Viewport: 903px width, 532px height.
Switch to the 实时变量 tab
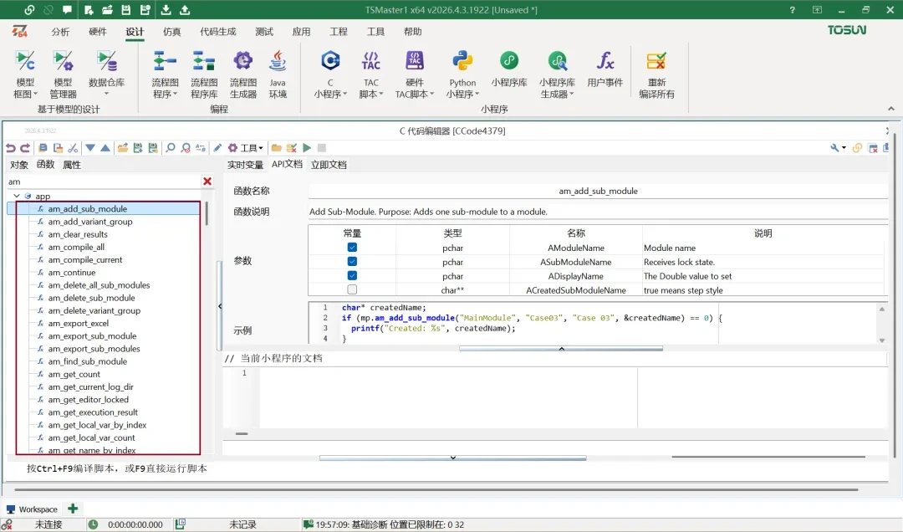point(245,165)
